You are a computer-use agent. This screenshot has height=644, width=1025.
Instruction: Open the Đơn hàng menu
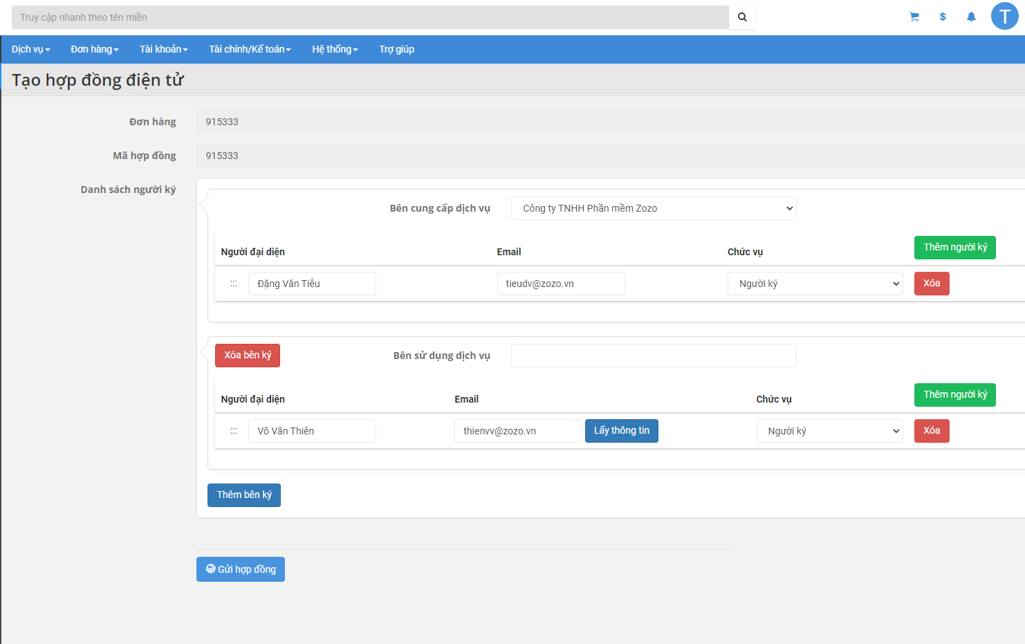(x=95, y=49)
